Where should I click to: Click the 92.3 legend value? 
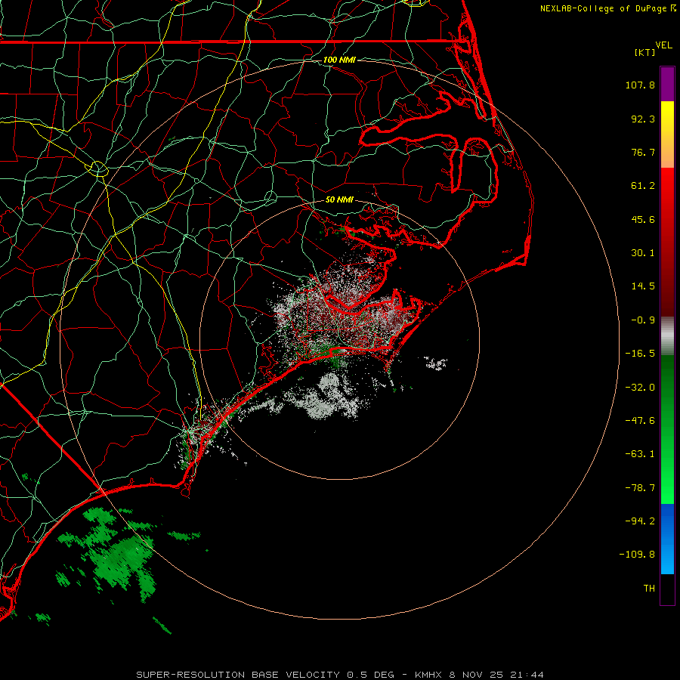pyautogui.click(x=643, y=119)
